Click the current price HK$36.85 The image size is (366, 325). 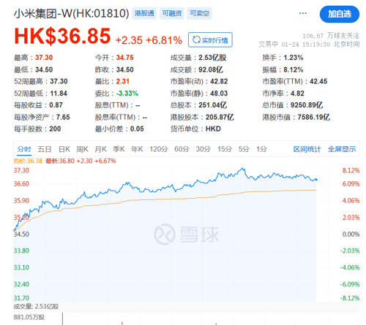pos(62,36)
